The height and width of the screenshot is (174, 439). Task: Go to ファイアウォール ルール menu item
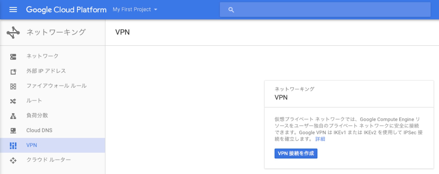click(x=56, y=86)
